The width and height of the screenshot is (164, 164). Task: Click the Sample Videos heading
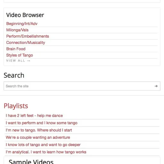[x=31, y=162]
